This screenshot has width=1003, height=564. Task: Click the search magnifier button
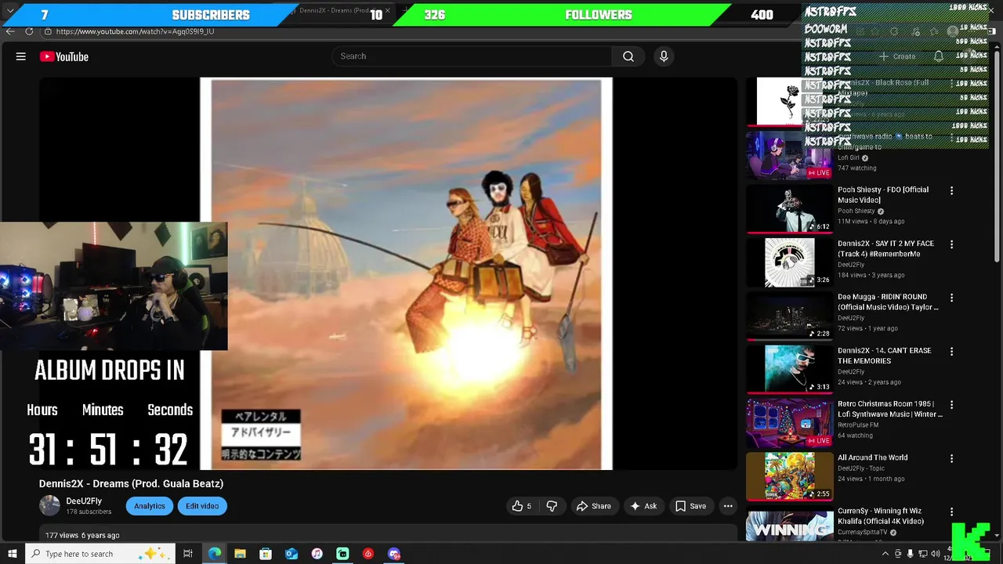tap(628, 56)
